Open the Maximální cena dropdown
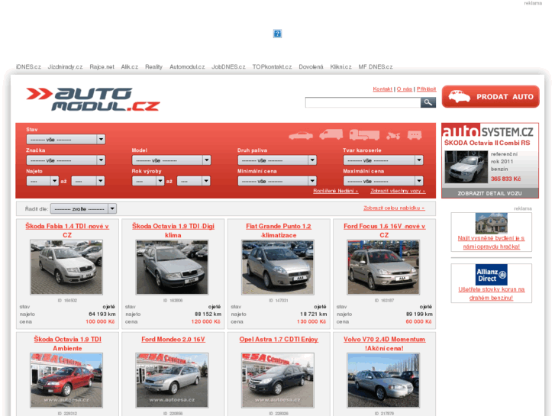This screenshot has height=416, width=555. [383, 181]
